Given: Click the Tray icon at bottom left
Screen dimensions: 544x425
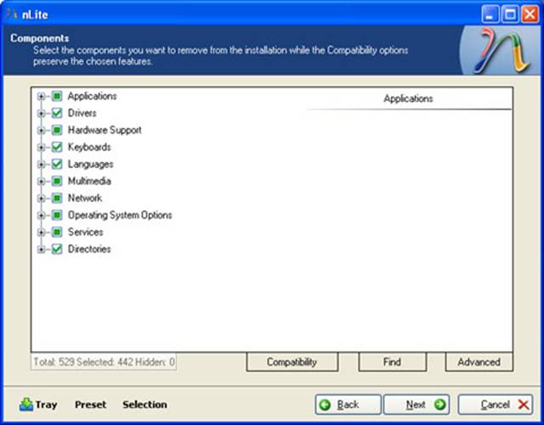Looking at the screenshot, I should (x=26, y=405).
